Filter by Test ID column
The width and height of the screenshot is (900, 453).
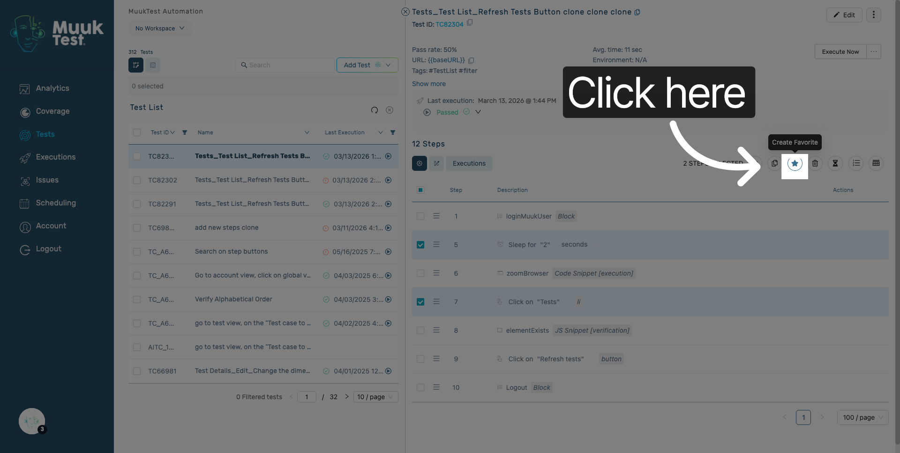coord(185,132)
